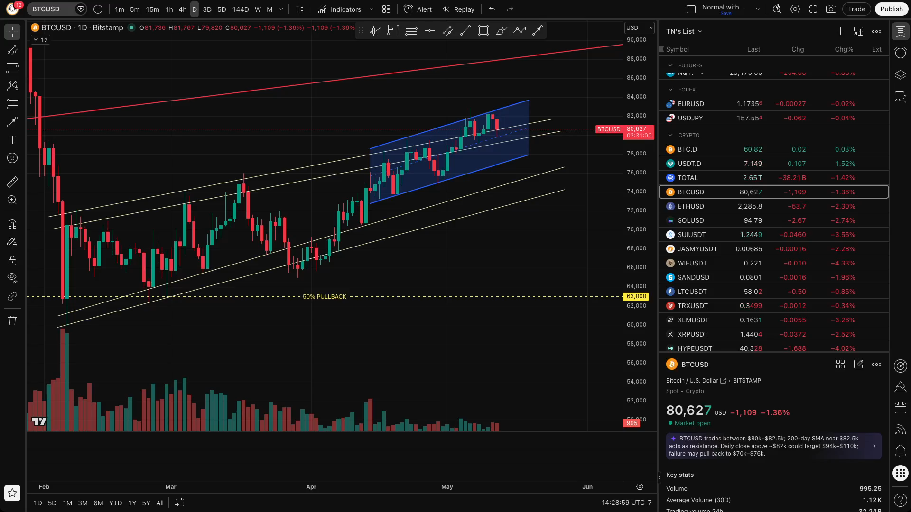Screen dimensions: 911x512
Task: Select the parallel channel tool in floating toolbar
Action: point(447,31)
